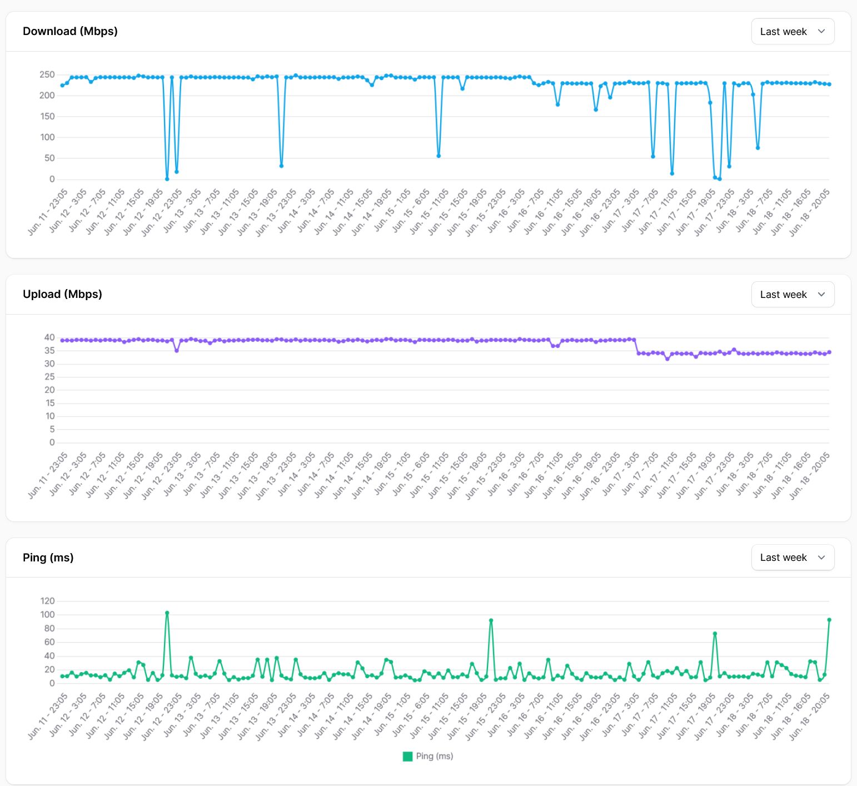Click the Download point that drops to zero on Jun. 12
The height and width of the screenshot is (786, 857).
pos(167,179)
